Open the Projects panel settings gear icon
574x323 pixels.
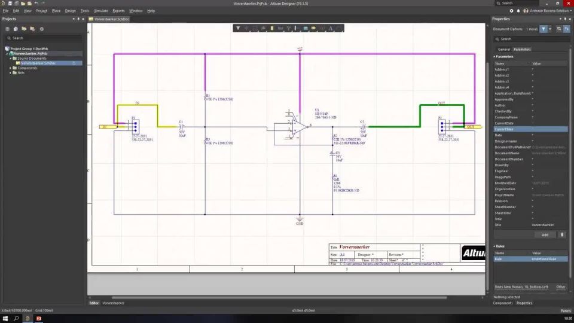42,29
